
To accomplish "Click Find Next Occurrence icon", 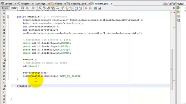I will (49, 8).
